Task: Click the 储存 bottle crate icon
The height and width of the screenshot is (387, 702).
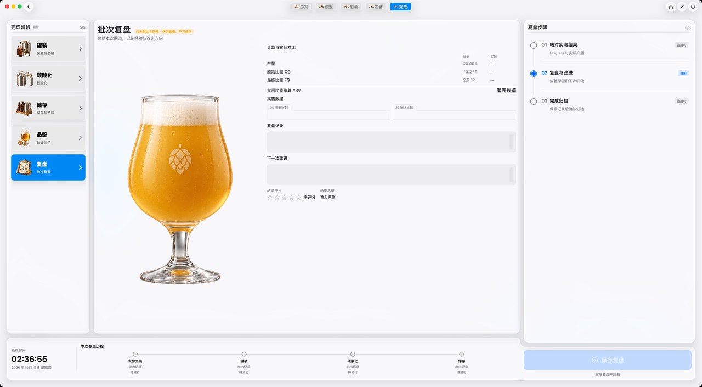Action: pyautogui.click(x=24, y=109)
